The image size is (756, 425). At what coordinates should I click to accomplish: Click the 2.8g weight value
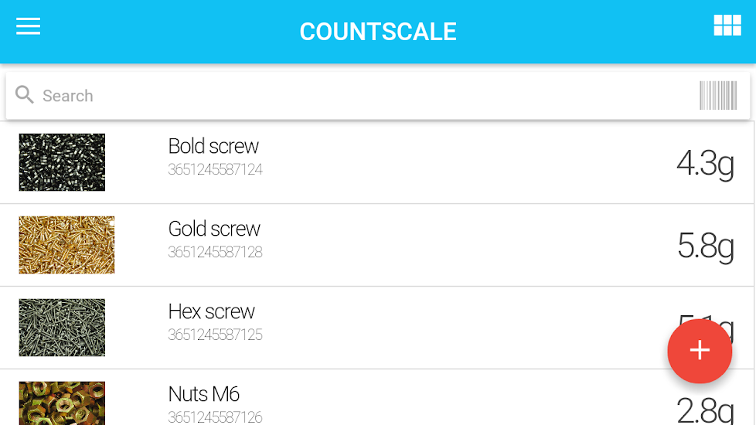[x=704, y=410]
